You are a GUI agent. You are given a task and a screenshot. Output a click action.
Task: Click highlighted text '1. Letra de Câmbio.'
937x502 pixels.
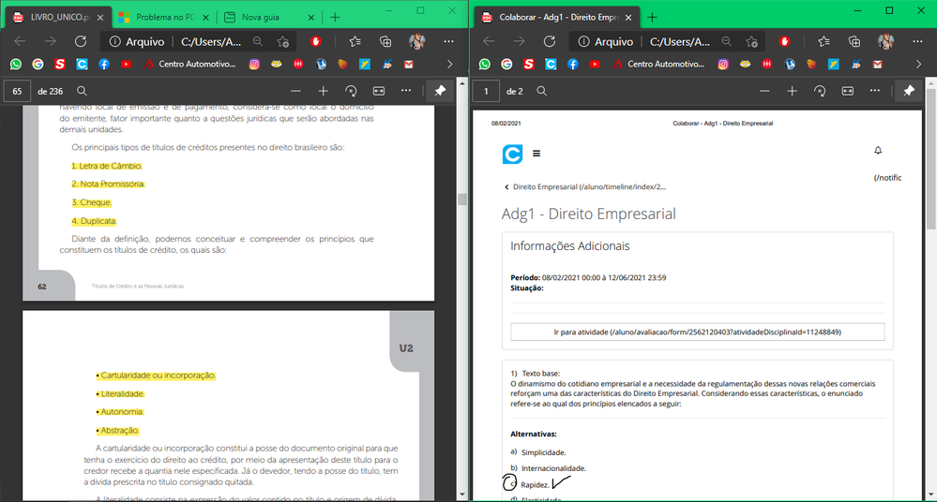coord(106,166)
